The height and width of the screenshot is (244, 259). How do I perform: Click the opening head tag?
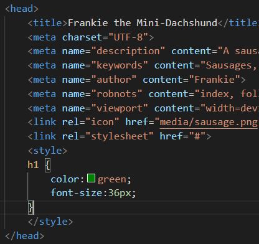(22, 9)
